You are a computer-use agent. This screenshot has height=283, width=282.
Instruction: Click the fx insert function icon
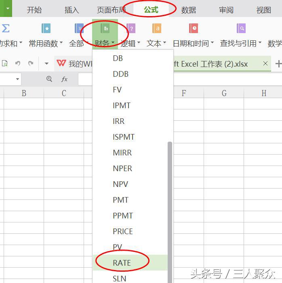64,79
